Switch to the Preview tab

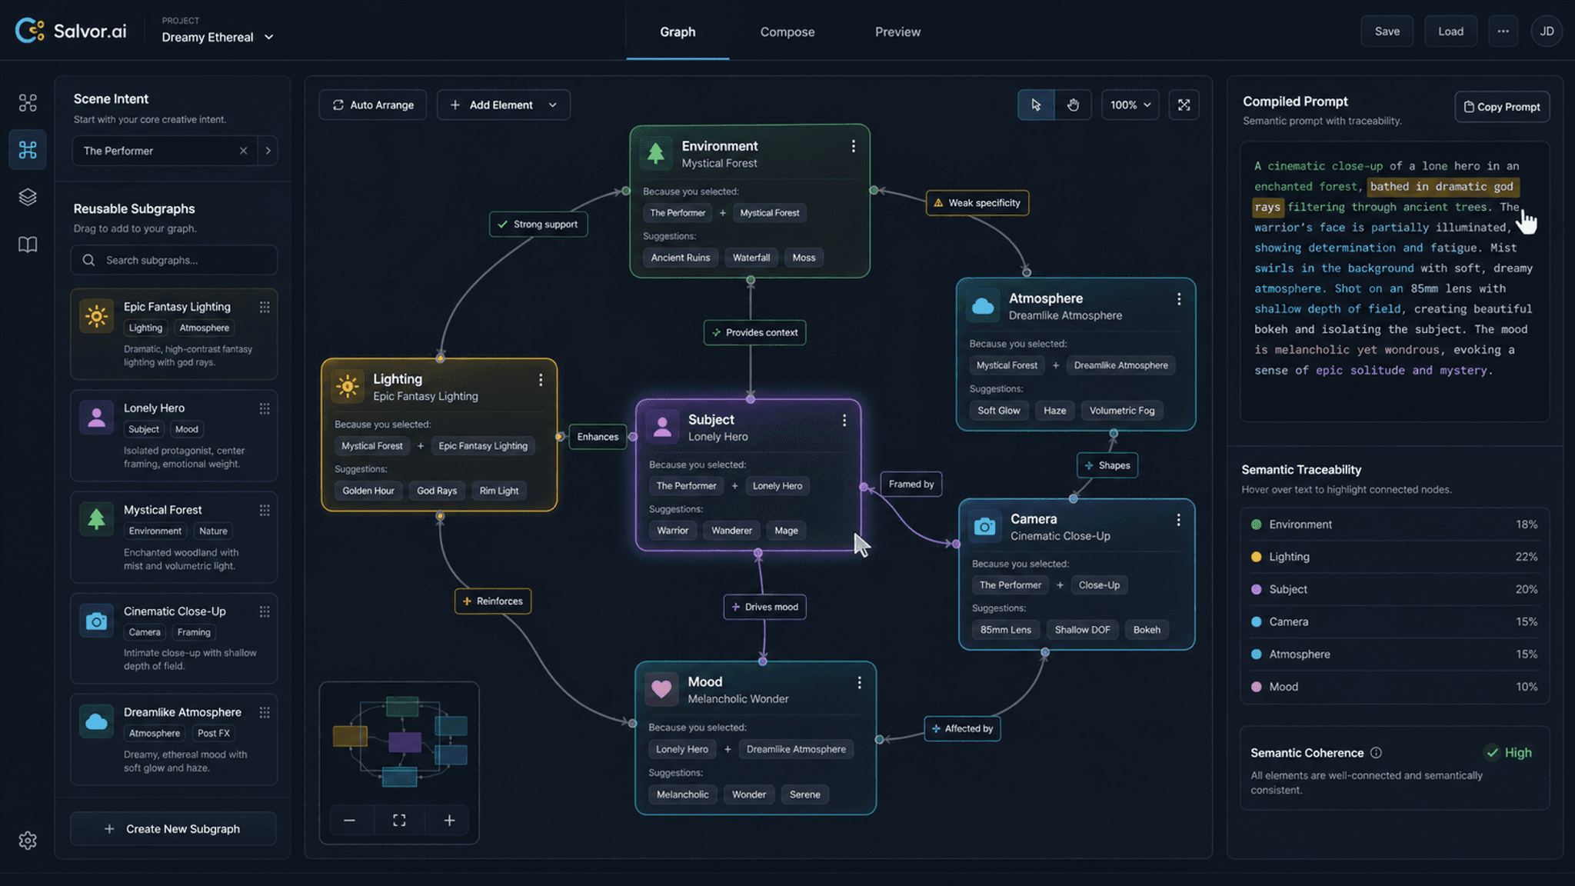[897, 32]
